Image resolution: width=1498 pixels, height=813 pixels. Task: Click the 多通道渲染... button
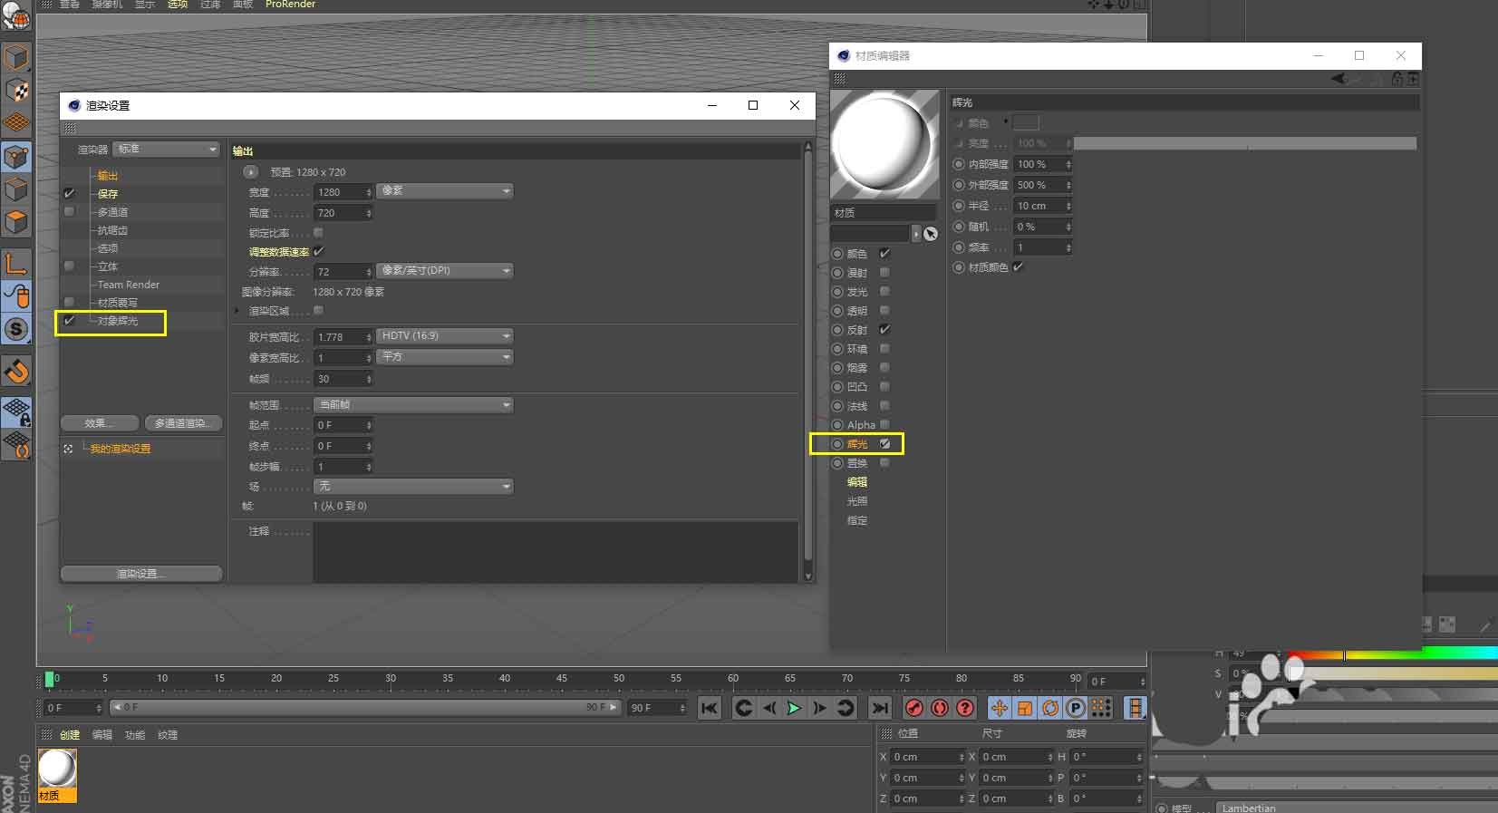click(x=182, y=423)
